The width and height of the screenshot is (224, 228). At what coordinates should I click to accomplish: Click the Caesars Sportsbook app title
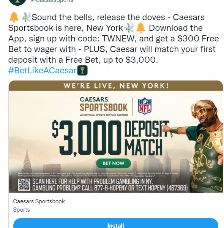tap(39, 201)
